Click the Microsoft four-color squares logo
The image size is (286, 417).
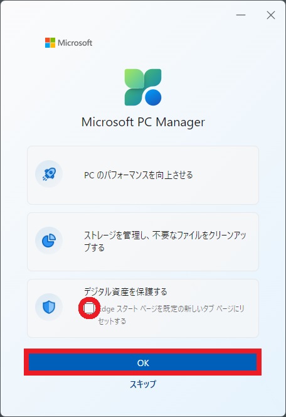[50, 43]
